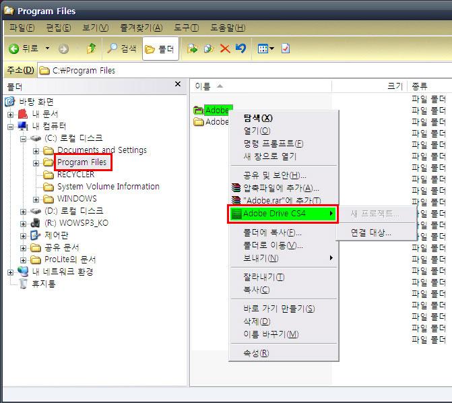Viewport: 452px width, 403px height.
Task: Expand 보내기(N) submenu
Action: [x=284, y=258]
